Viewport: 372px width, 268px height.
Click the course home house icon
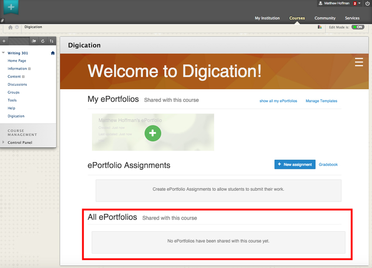click(x=53, y=53)
